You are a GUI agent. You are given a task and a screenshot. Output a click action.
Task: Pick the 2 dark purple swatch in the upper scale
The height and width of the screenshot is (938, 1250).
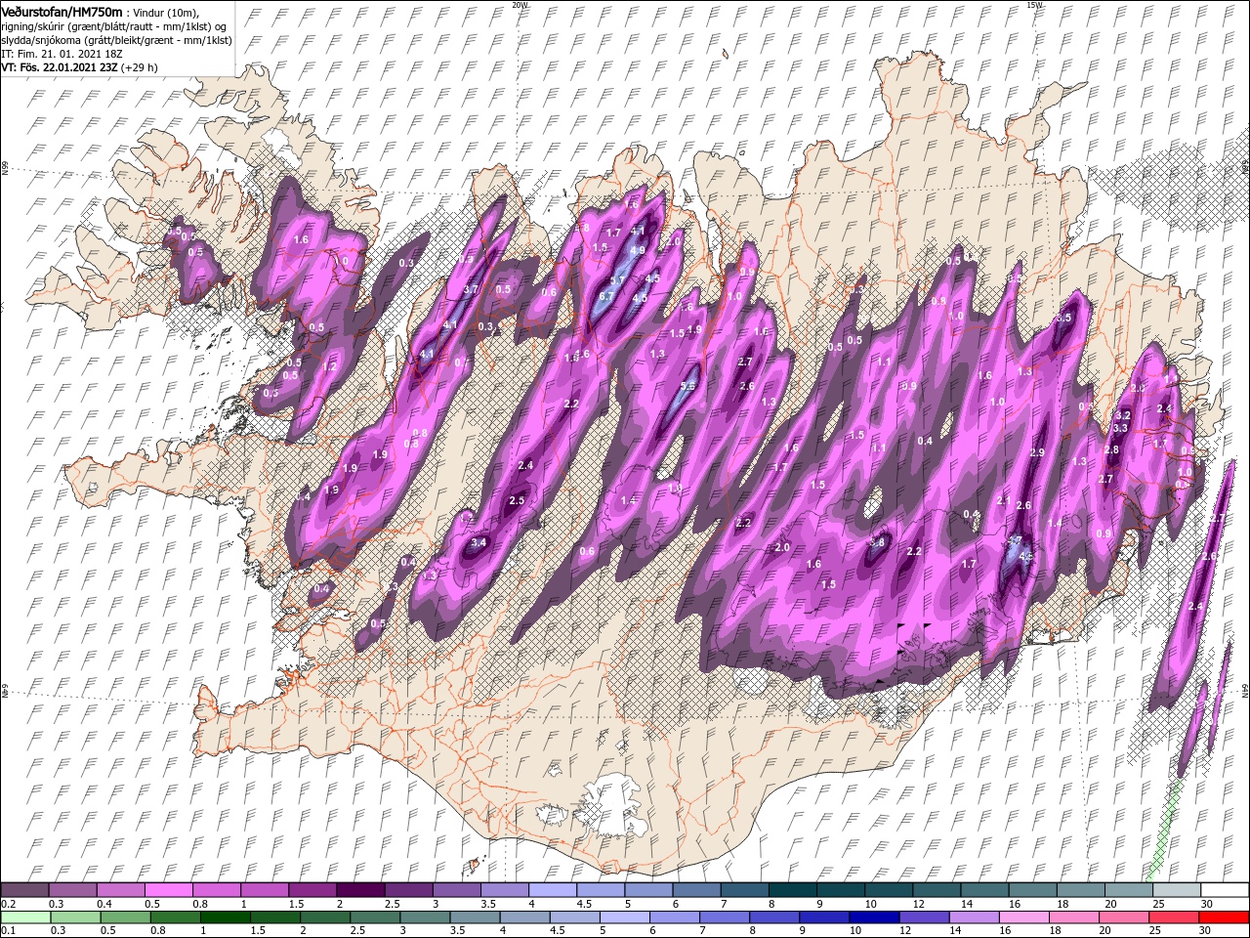[360, 889]
